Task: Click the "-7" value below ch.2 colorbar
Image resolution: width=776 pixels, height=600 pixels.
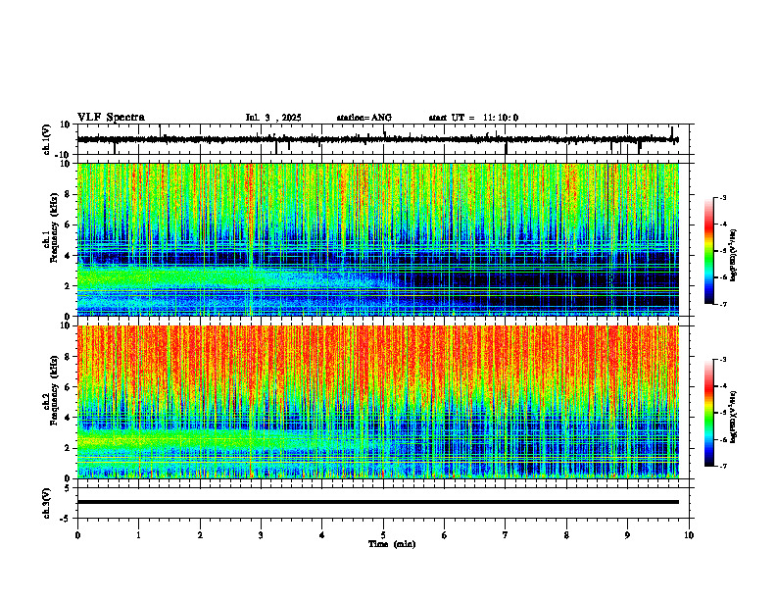Action: (723, 467)
